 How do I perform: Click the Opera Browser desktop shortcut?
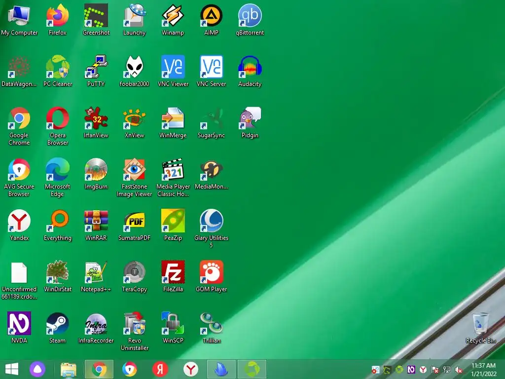(58, 126)
